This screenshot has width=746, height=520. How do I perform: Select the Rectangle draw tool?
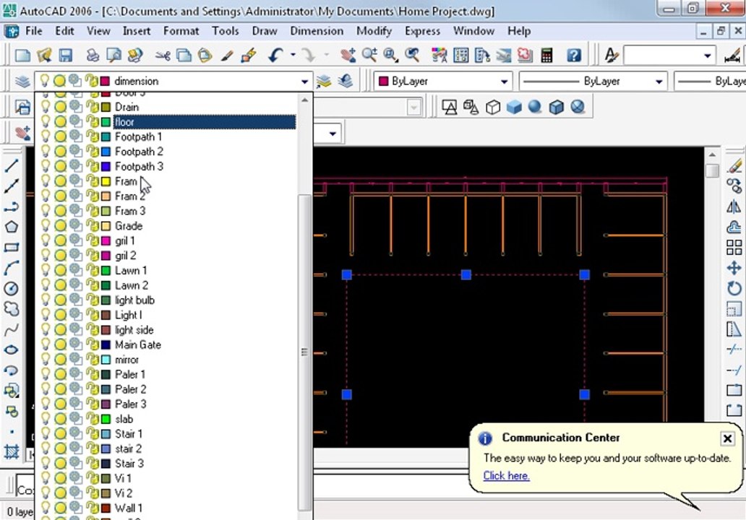pyautogui.click(x=12, y=247)
